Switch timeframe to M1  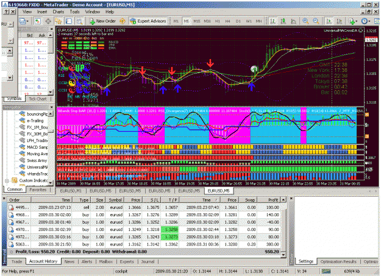tap(176, 21)
